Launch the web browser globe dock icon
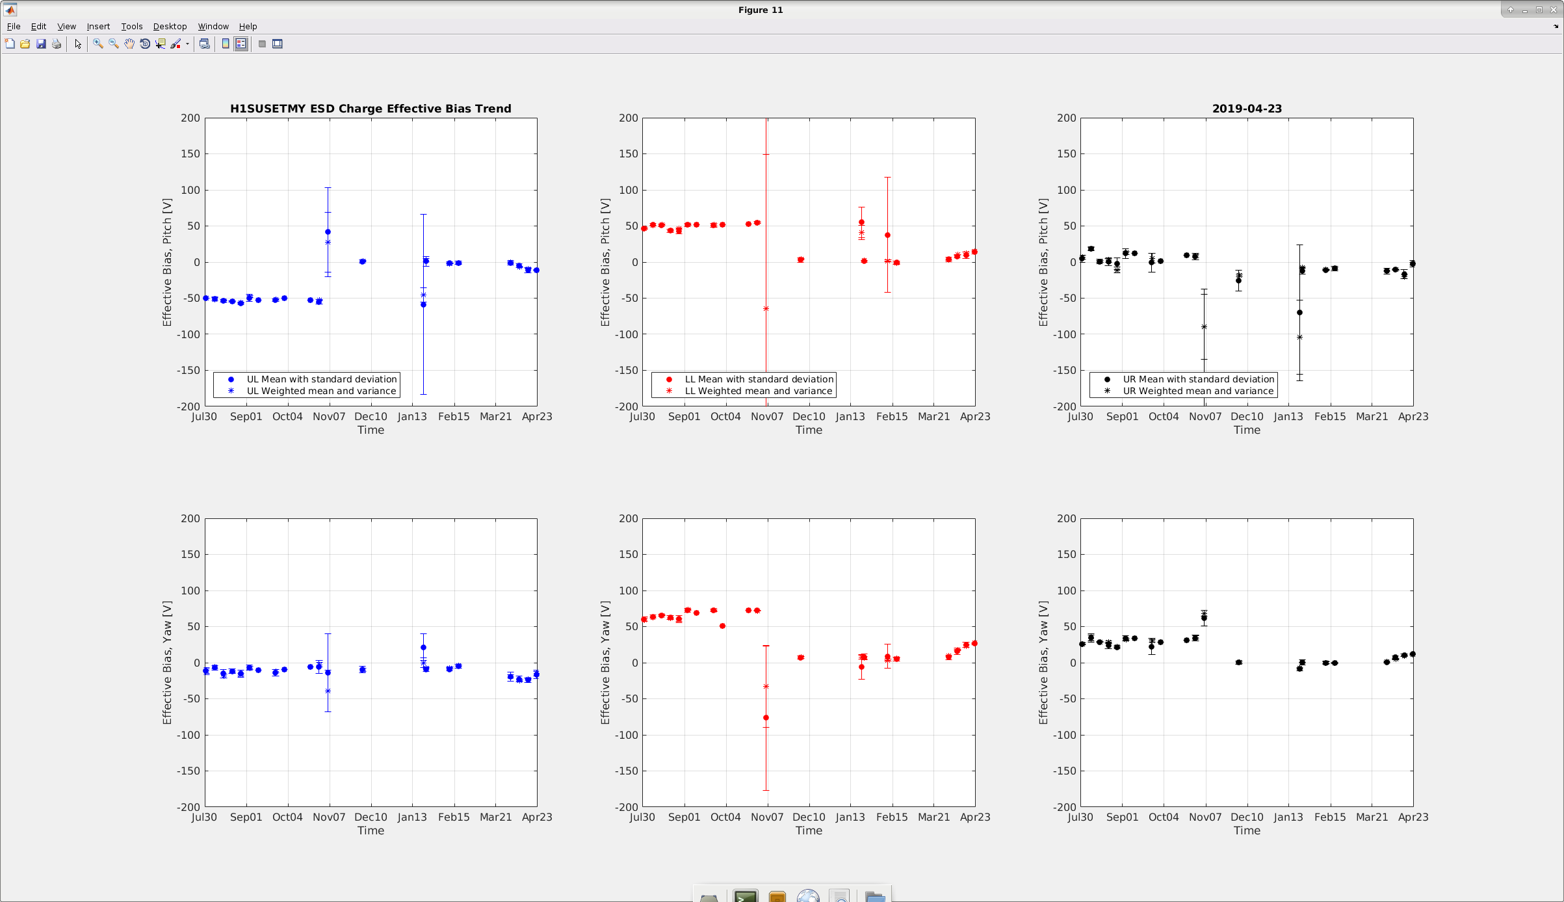Image resolution: width=1564 pixels, height=902 pixels. coord(808,896)
